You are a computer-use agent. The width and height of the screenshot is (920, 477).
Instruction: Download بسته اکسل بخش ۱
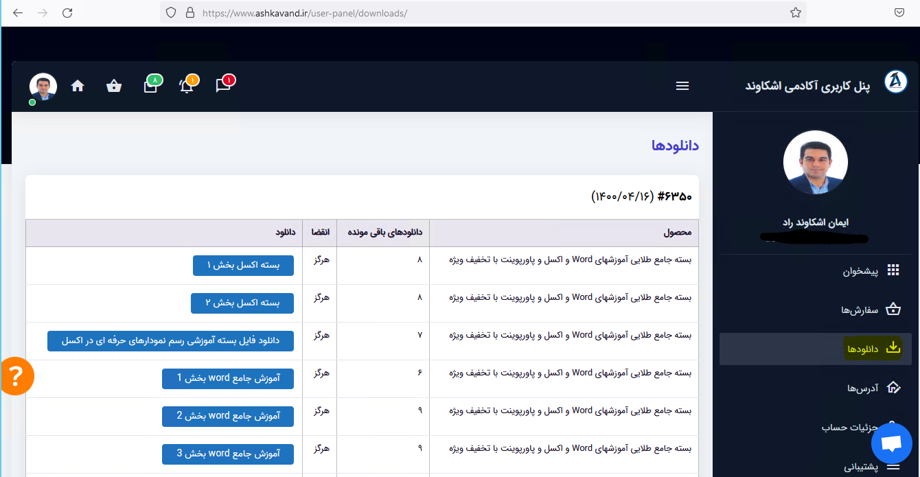point(243,266)
